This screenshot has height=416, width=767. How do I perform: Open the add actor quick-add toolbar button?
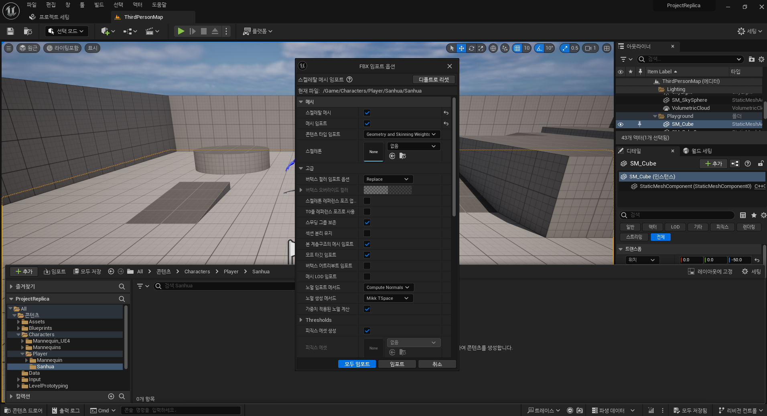tap(108, 31)
